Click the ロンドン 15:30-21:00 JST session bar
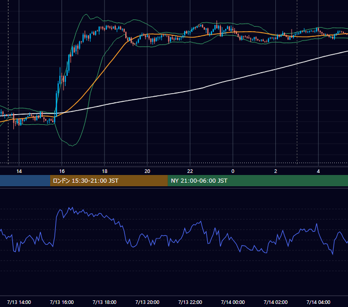The image size is (348, 307). [108, 181]
